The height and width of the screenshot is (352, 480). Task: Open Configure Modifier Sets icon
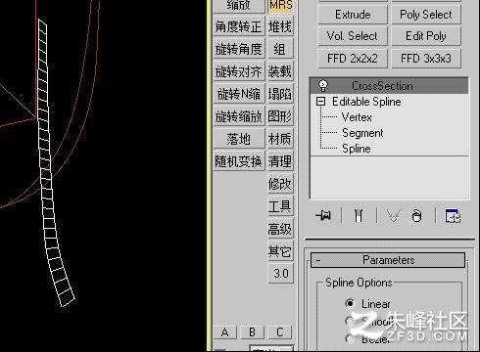453,216
